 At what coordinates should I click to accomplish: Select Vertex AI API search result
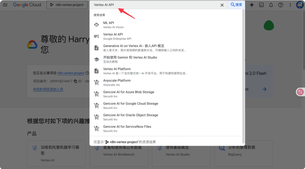113,36
